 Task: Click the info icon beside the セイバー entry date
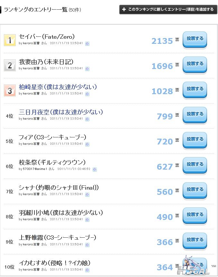pyautogui.click(x=87, y=43)
